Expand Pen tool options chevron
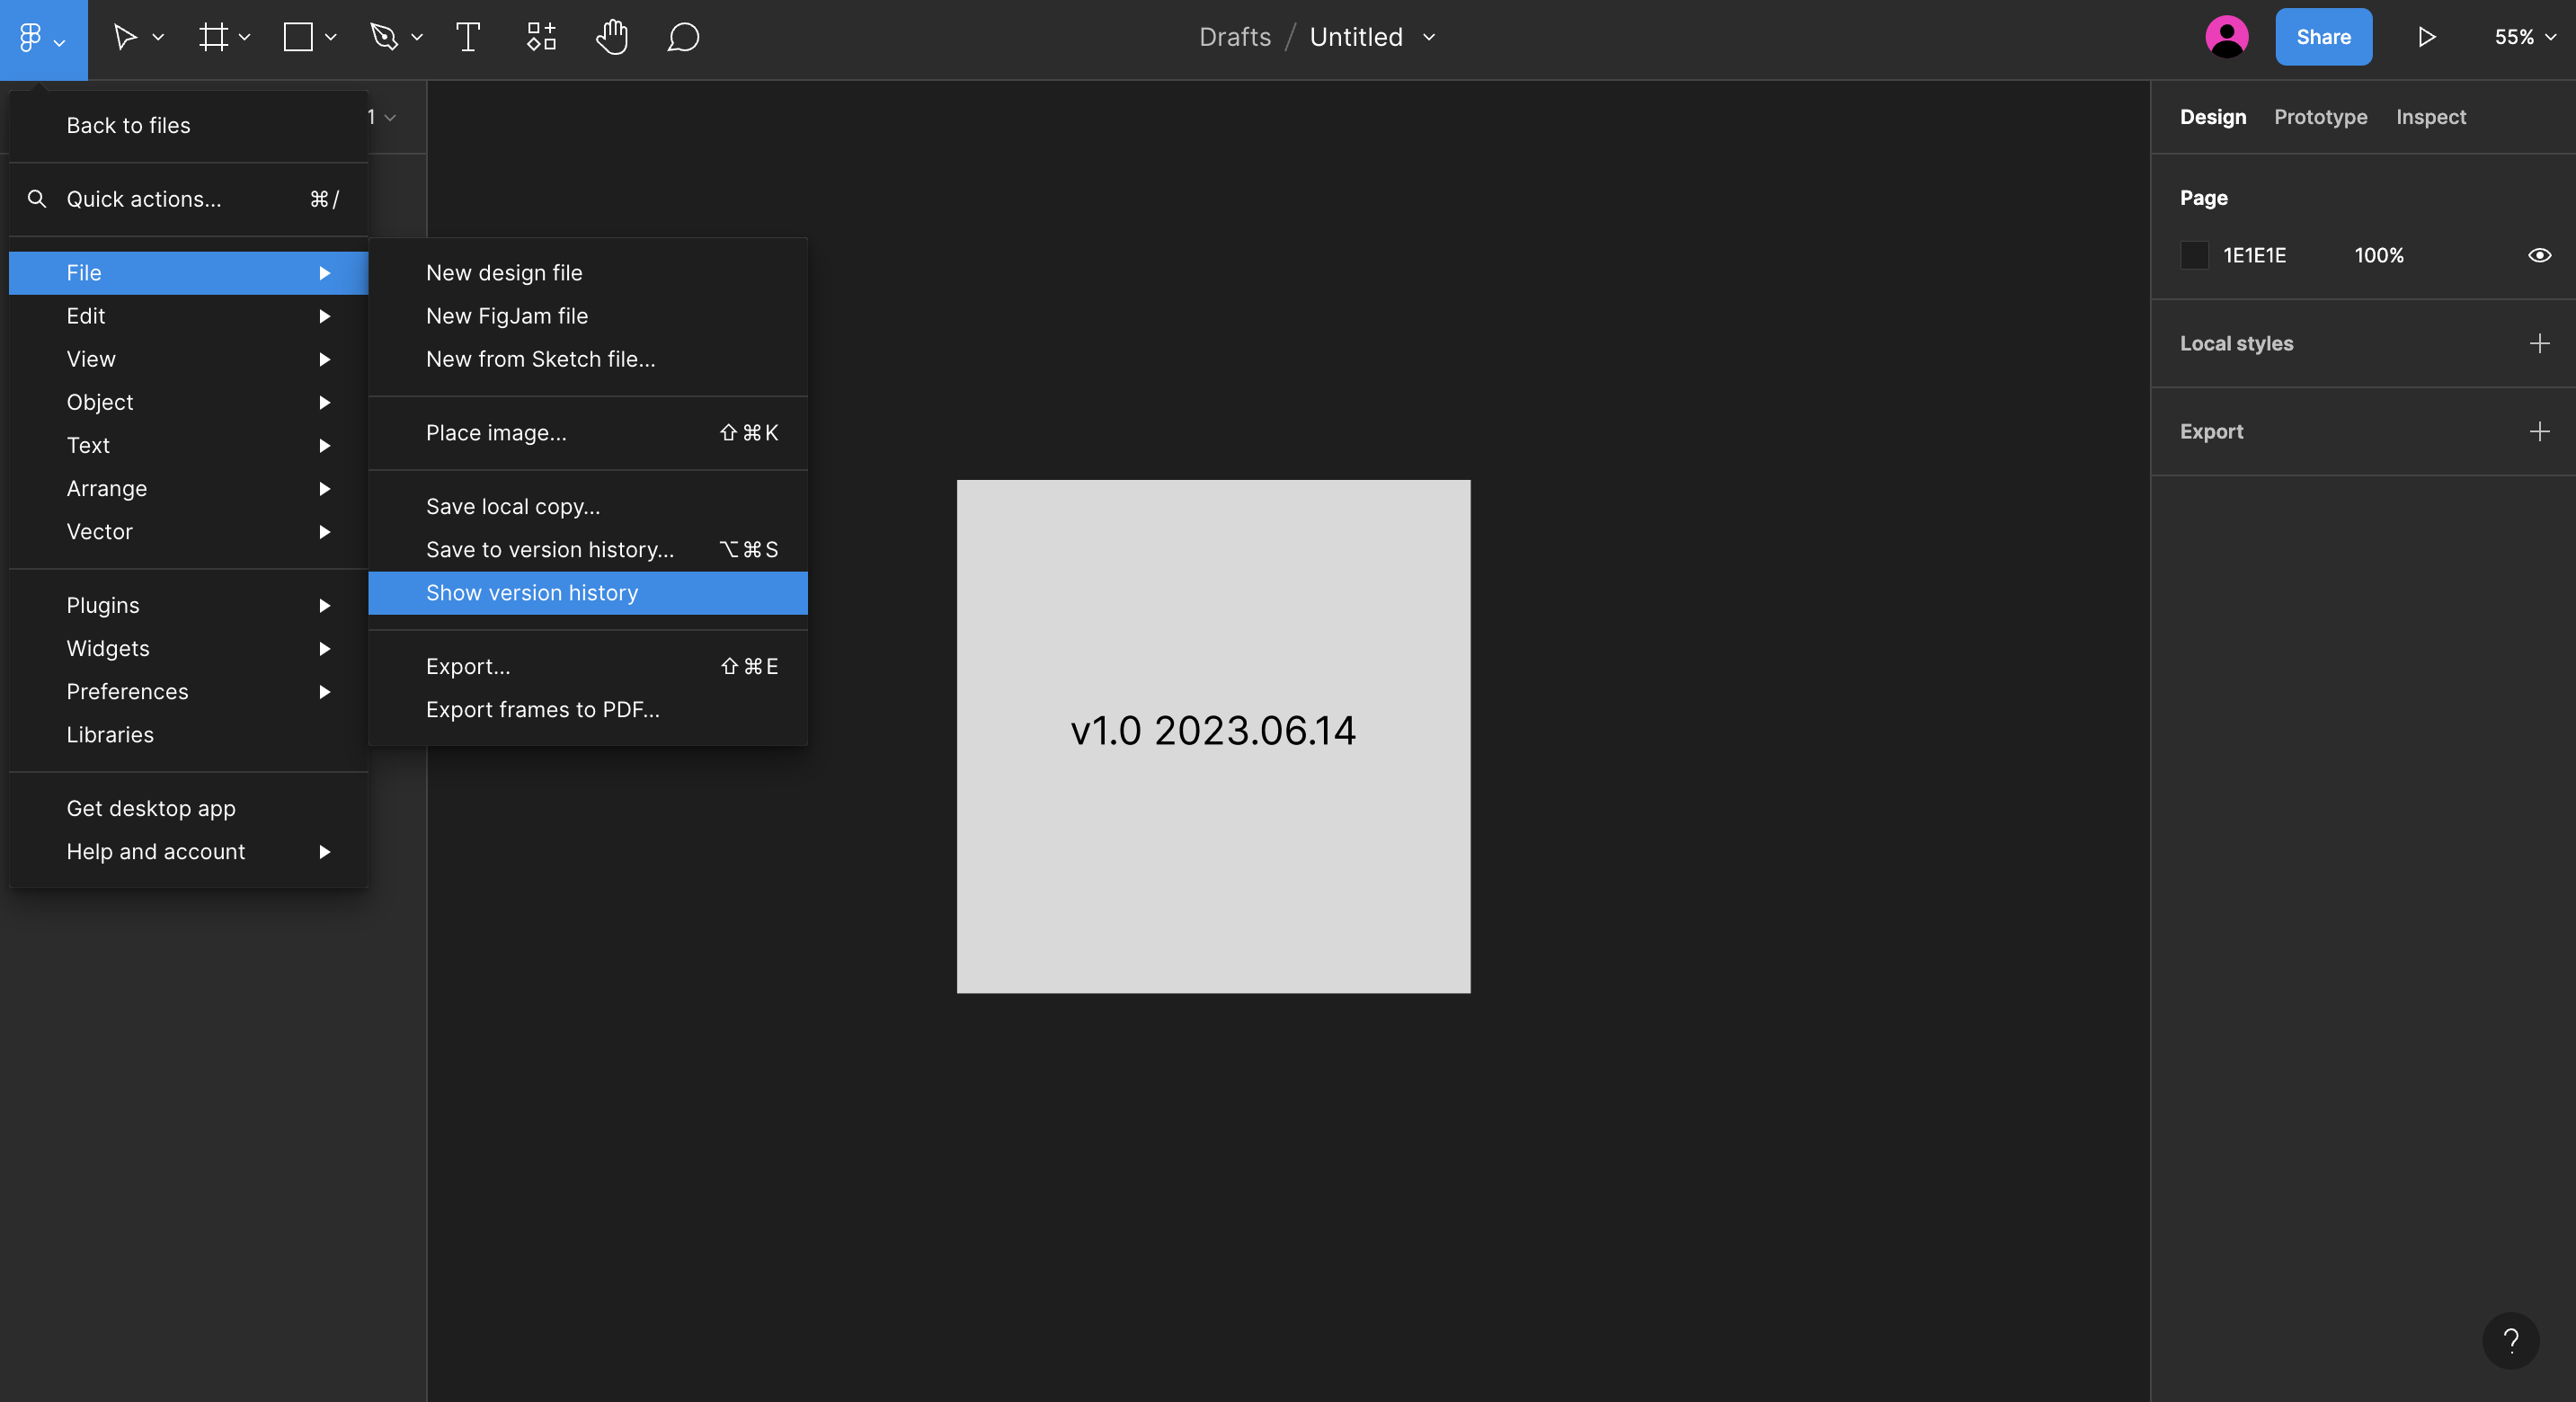The image size is (2576, 1402). (417, 38)
